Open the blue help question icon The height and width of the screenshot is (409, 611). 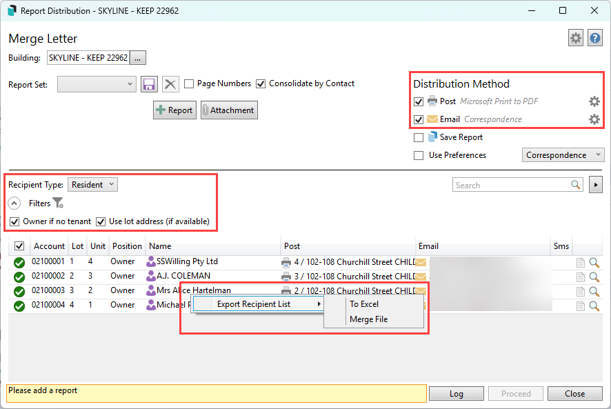click(594, 38)
